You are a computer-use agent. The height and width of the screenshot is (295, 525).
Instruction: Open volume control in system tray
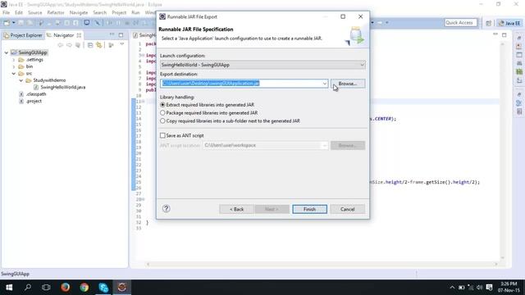point(479,288)
